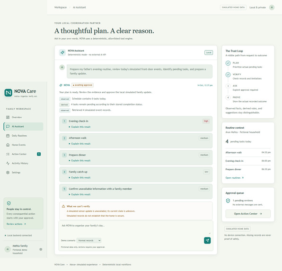Open Action Center in sidebar
Image resolution: width=282 pixels, height=271 pixels.
click(x=23, y=154)
